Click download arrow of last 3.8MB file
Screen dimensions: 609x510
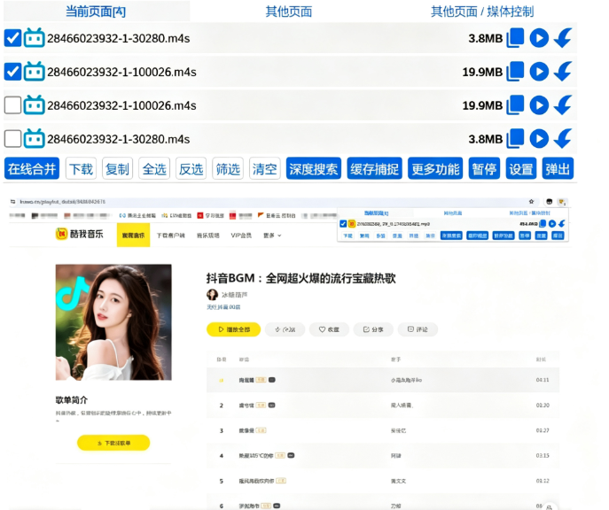point(563,138)
